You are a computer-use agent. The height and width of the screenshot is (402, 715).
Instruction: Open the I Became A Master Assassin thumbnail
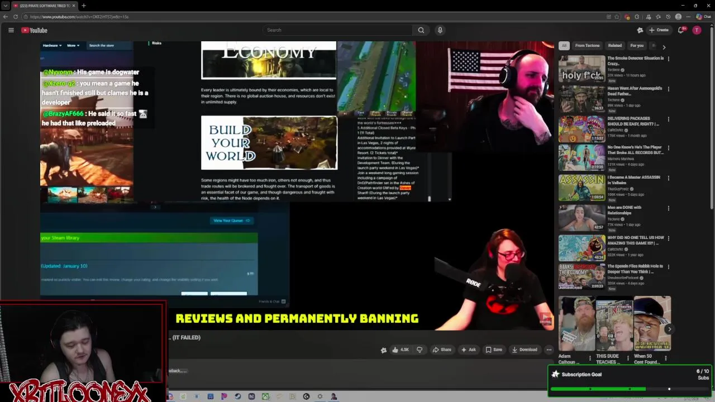pos(581,188)
